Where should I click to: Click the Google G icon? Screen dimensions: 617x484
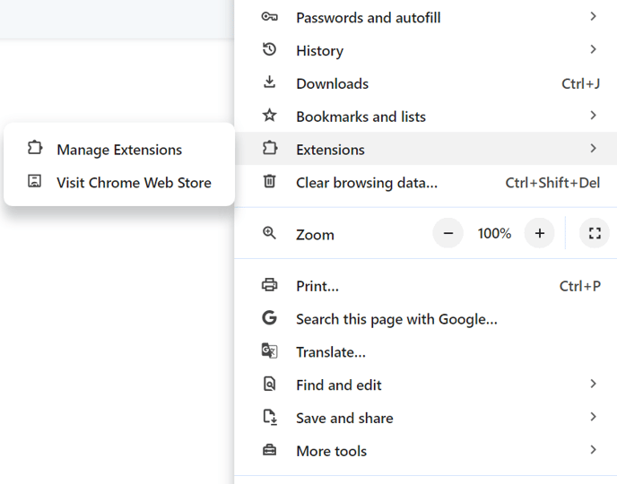269,318
